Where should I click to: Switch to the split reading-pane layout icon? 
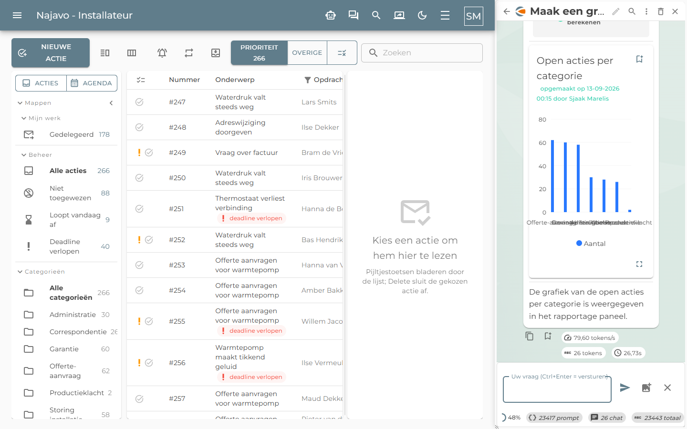click(x=105, y=53)
